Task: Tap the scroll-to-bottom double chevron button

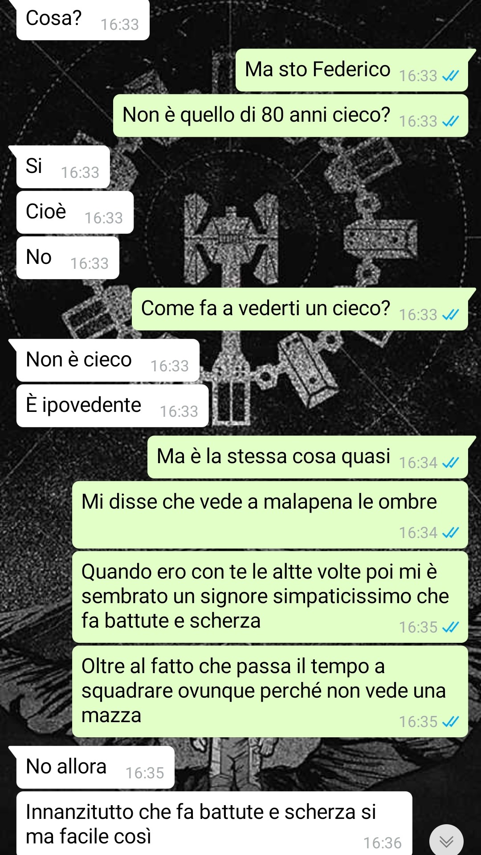Action: point(446,841)
